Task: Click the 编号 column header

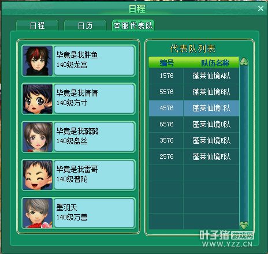Action: 167,63
